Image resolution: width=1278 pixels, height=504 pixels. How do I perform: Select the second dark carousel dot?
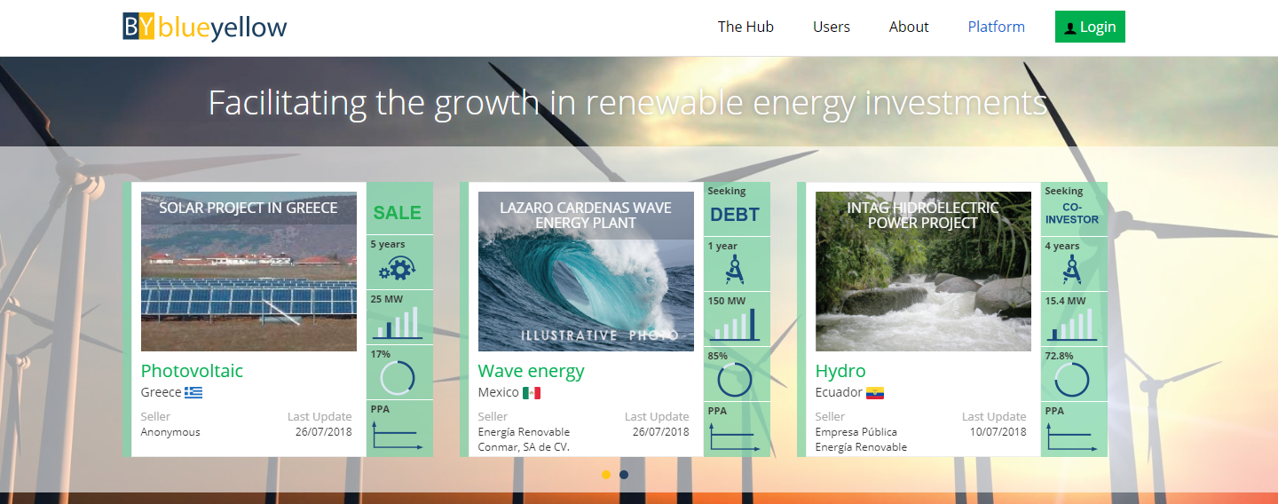click(624, 475)
